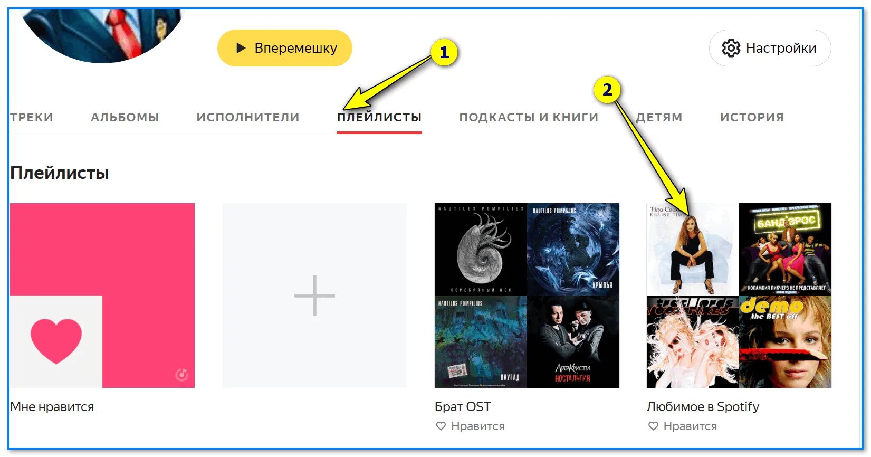
Task: Switch to the Треки tab
Action: click(32, 117)
